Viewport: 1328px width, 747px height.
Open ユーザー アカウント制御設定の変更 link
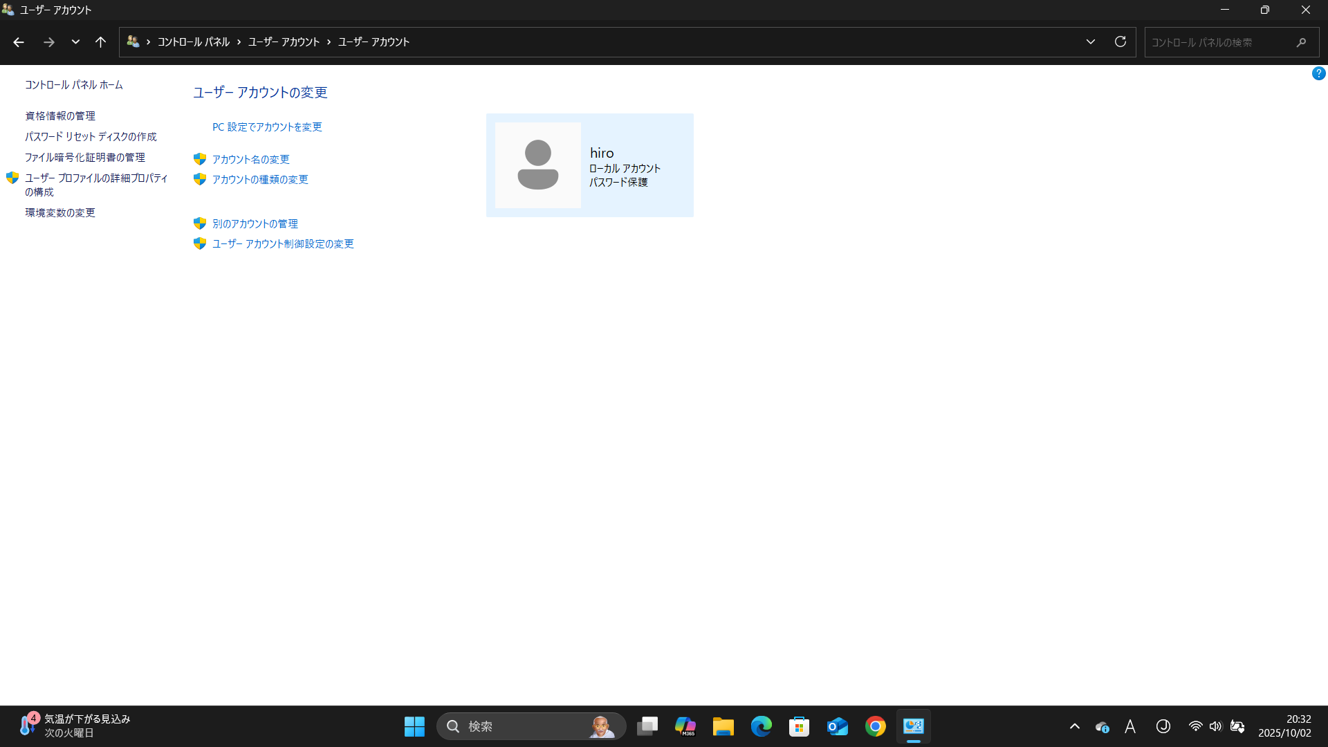283,243
